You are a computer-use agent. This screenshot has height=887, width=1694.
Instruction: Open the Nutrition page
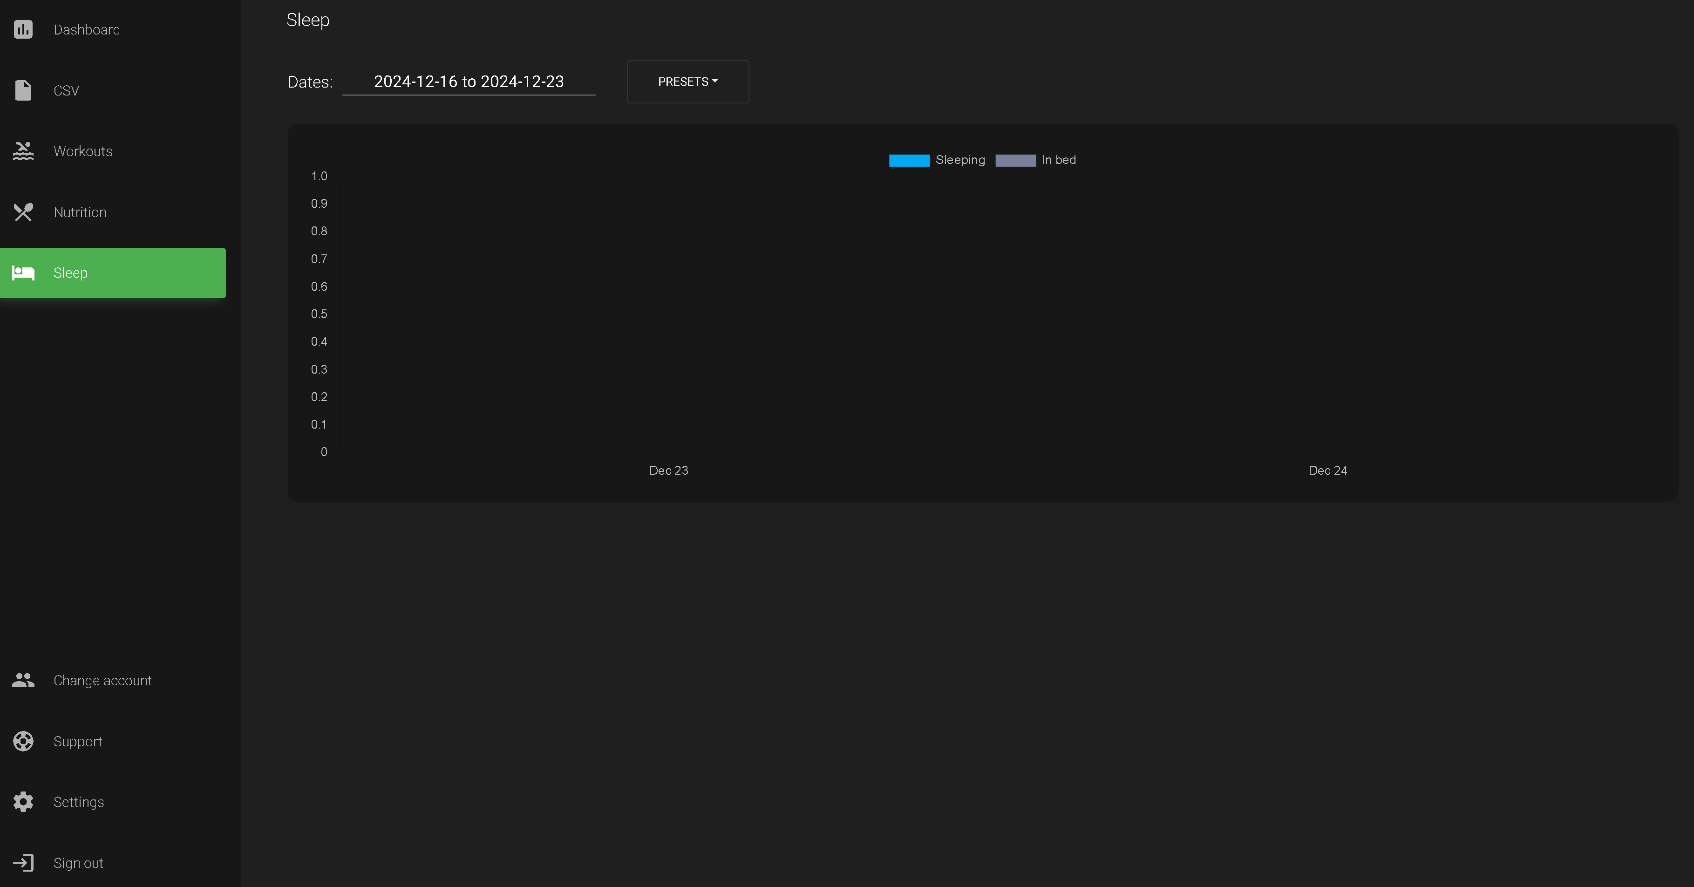(112, 212)
